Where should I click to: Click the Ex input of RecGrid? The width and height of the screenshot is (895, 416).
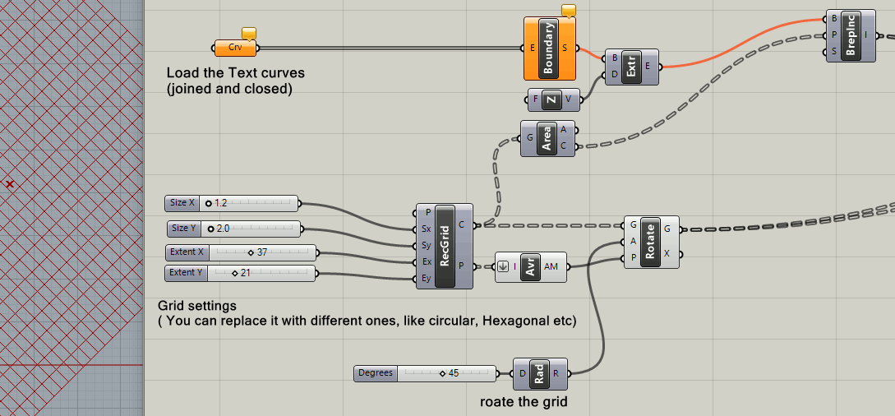[427, 262]
